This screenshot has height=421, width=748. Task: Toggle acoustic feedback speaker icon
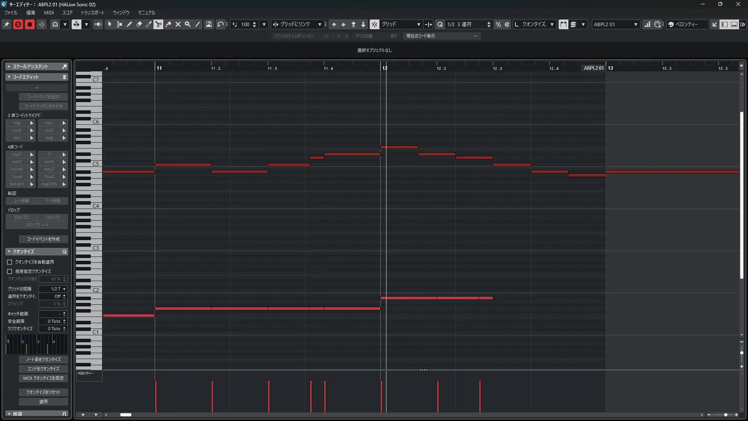(x=98, y=25)
